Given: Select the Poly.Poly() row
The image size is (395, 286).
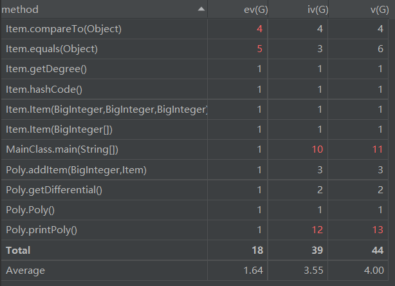Looking at the screenshot, I should 194,210.
